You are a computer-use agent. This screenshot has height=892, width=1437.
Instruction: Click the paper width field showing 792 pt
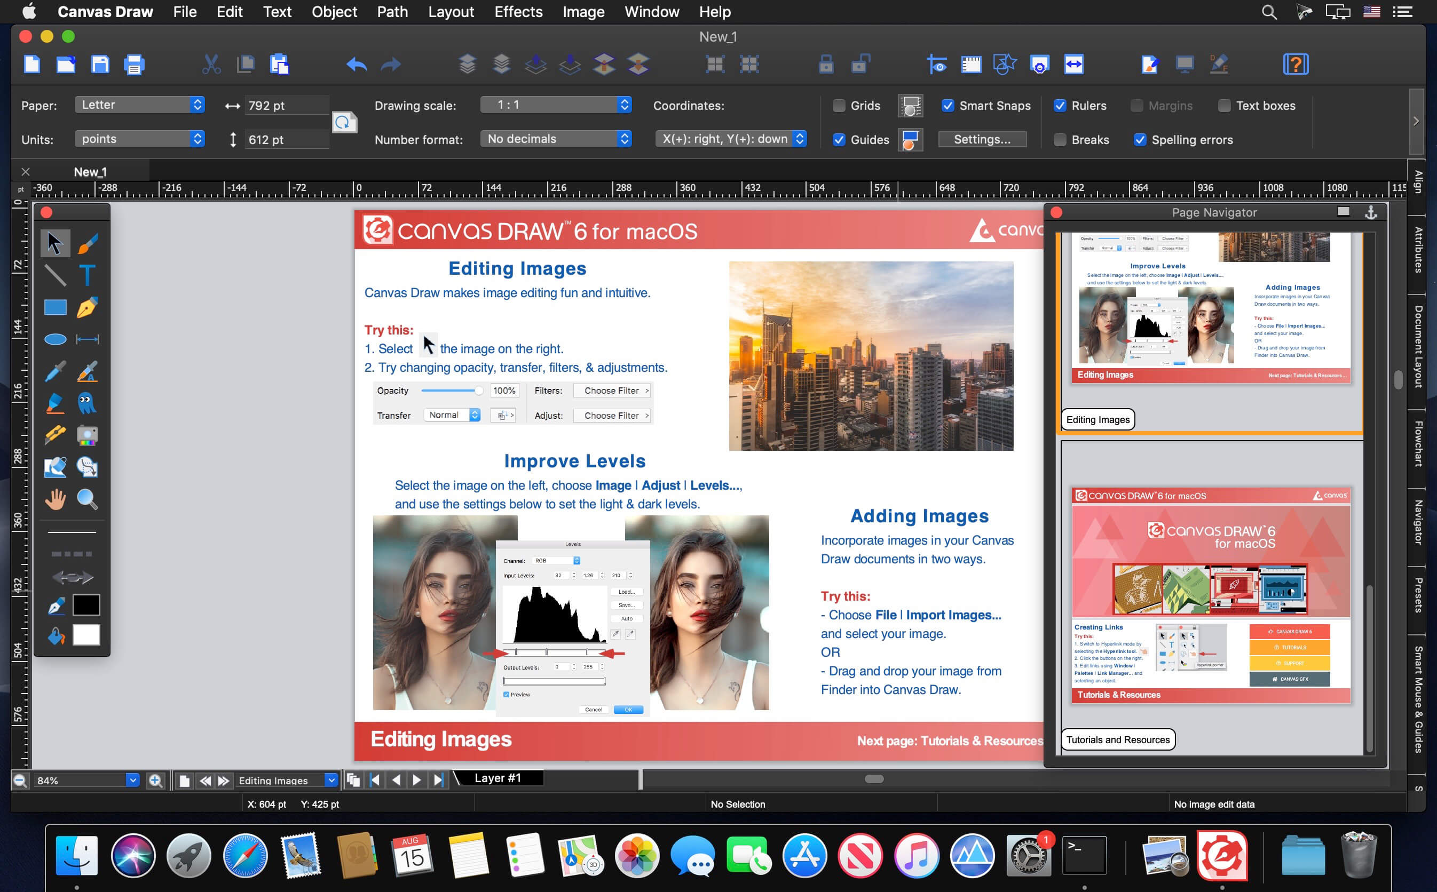pyautogui.click(x=286, y=105)
